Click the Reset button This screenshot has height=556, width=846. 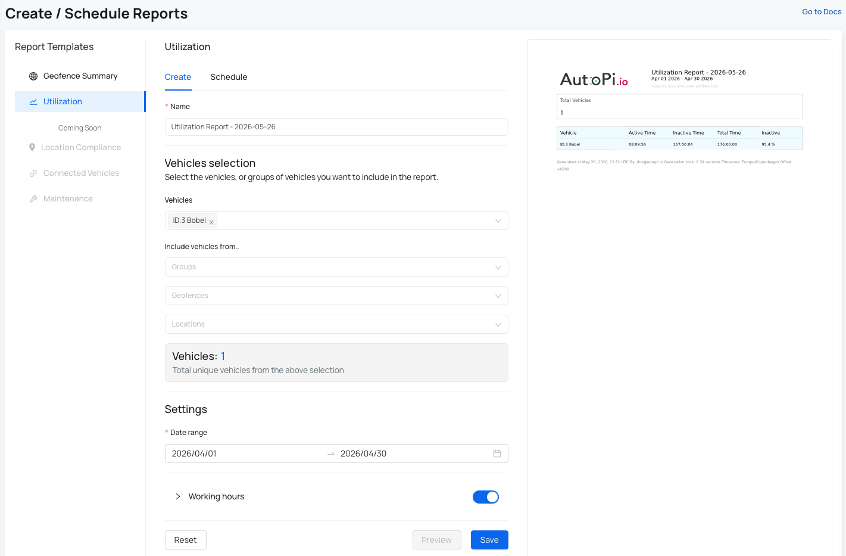[x=186, y=540]
